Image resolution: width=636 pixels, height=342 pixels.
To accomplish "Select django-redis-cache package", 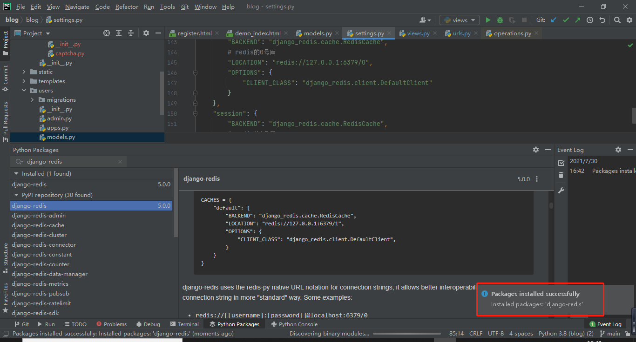I will tap(92, 225).
